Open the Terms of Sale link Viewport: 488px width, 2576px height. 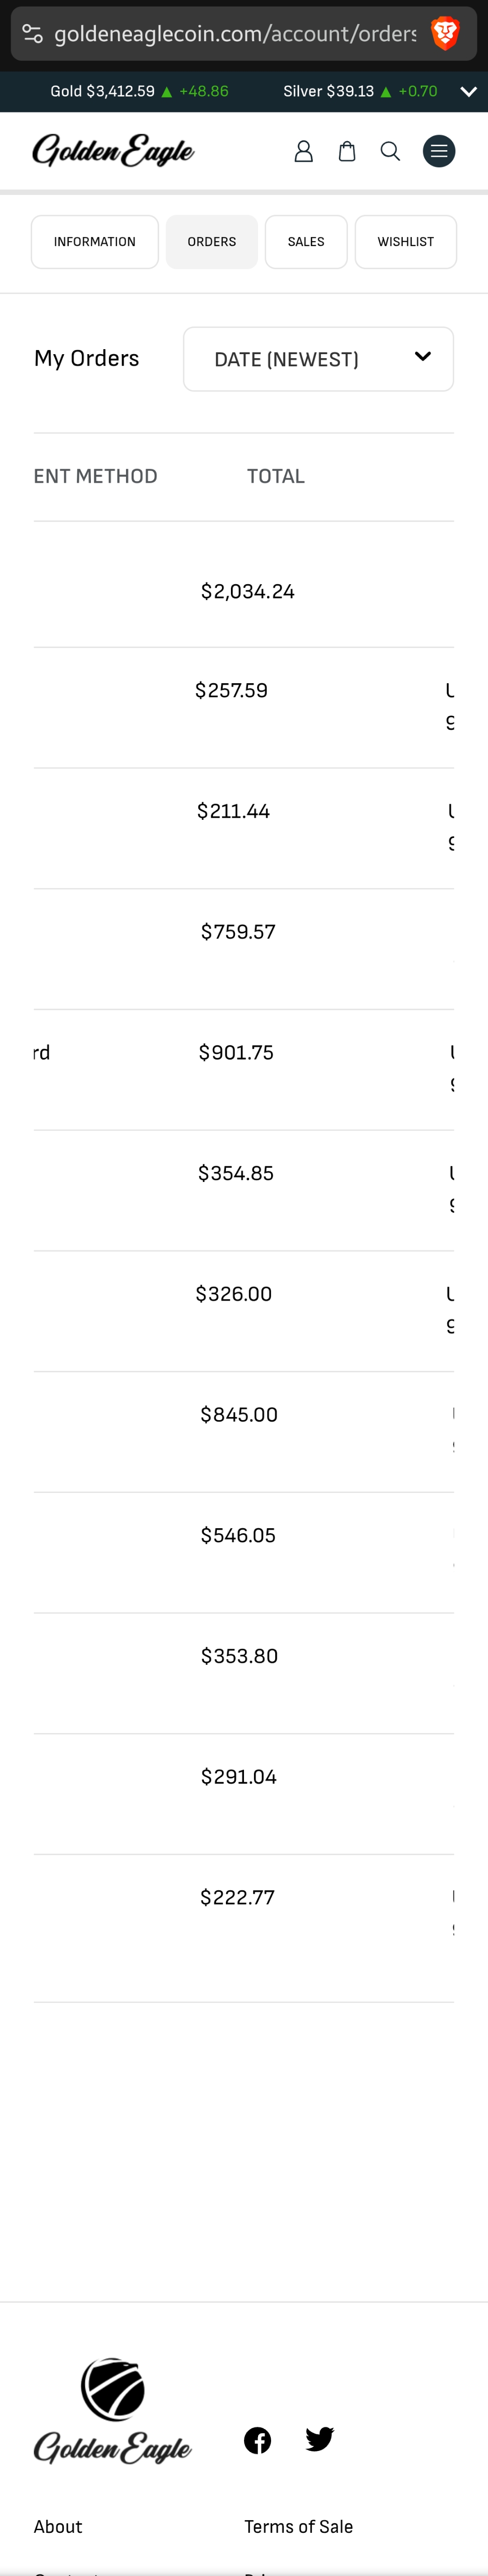[298, 2526]
